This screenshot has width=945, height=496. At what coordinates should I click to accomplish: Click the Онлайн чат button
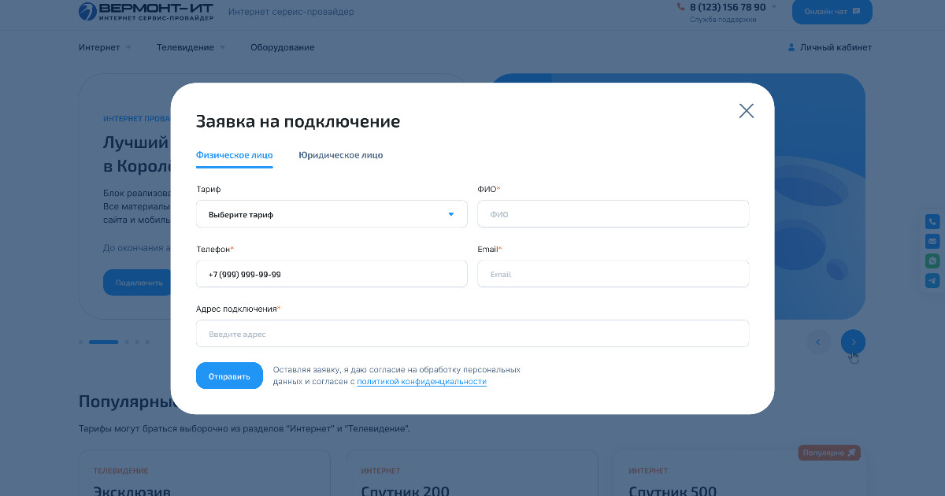click(832, 12)
